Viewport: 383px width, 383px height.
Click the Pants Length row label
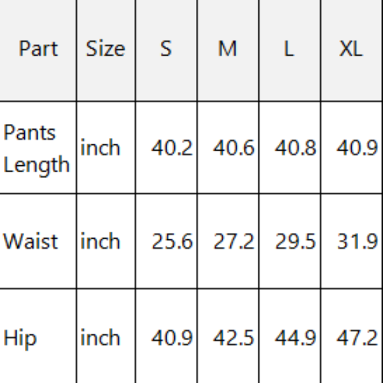point(36,148)
